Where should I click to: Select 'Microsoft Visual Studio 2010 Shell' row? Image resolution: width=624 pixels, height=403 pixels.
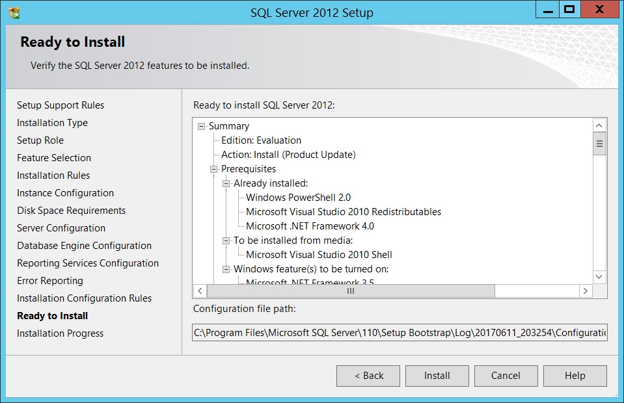[x=319, y=255]
